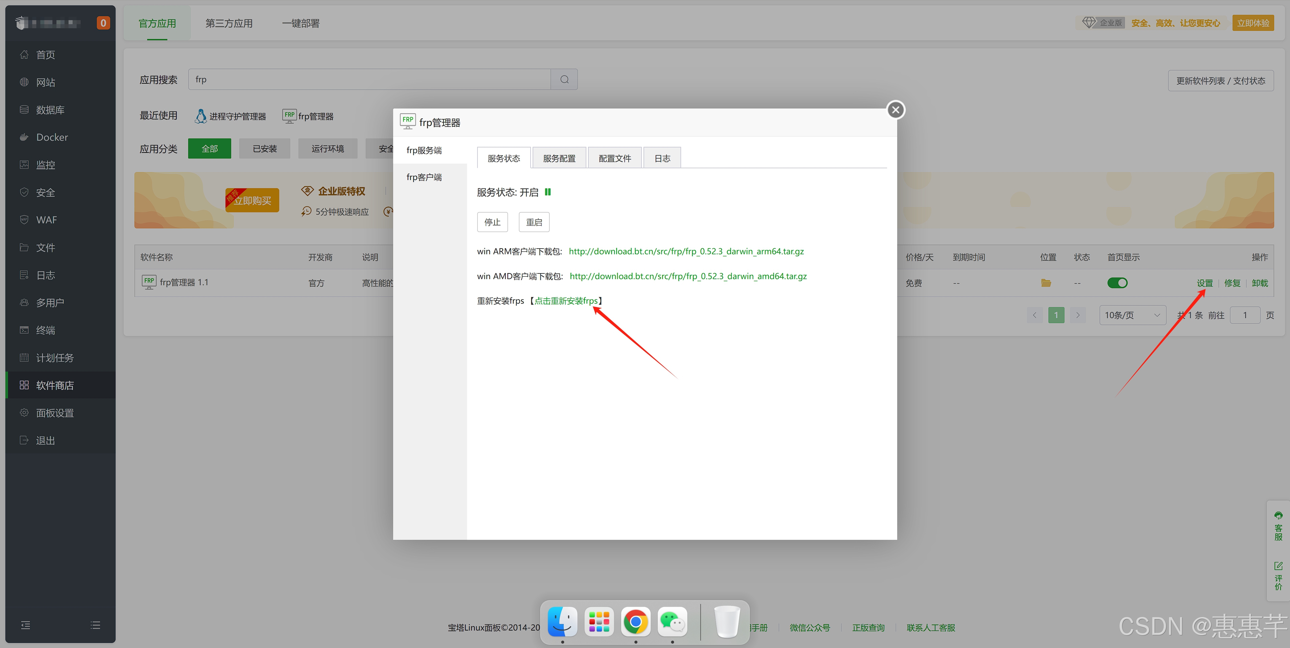Go to next page arrow
This screenshot has width=1290, height=648.
1078,315
